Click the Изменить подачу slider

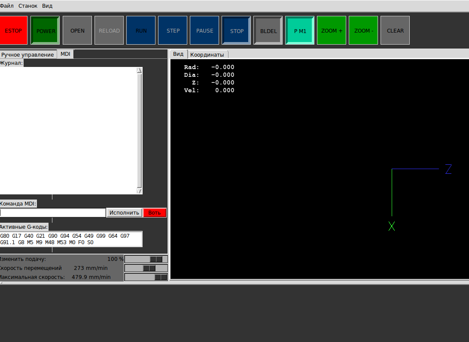tap(146, 259)
